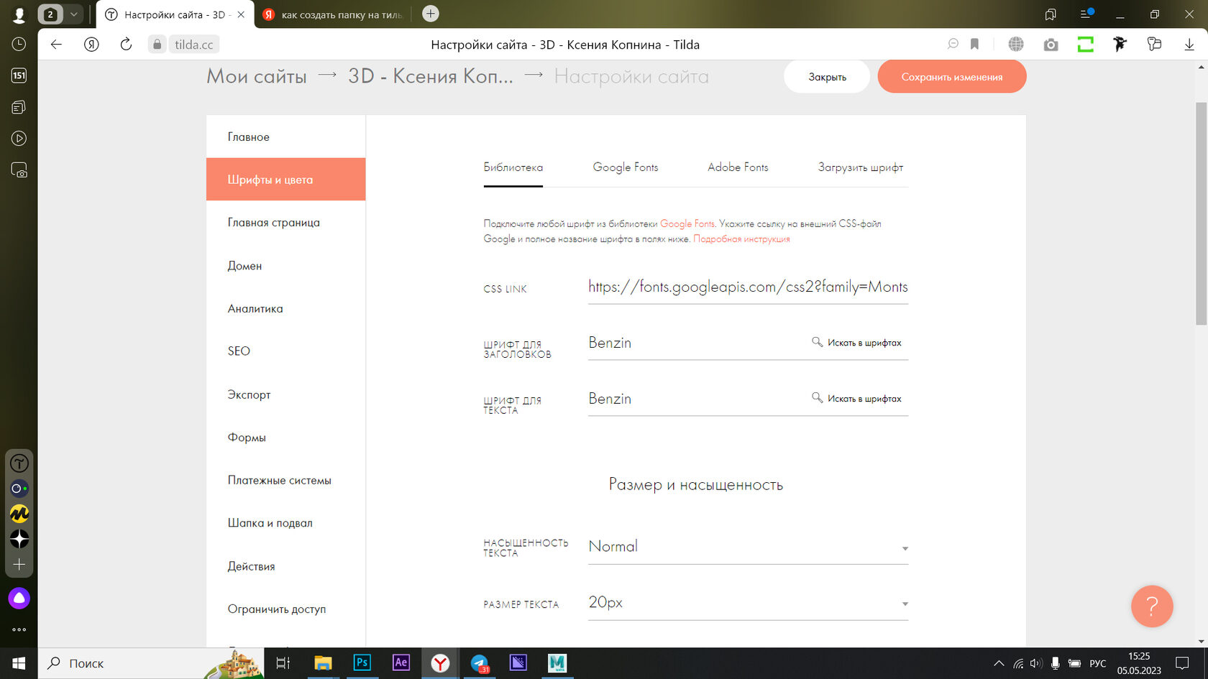The image size is (1208, 679).
Task: Open Telegram from the taskbar
Action: click(480, 663)
